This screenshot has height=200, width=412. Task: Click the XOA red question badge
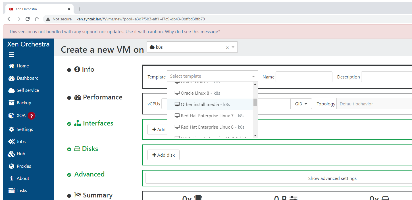coord(32,116)
